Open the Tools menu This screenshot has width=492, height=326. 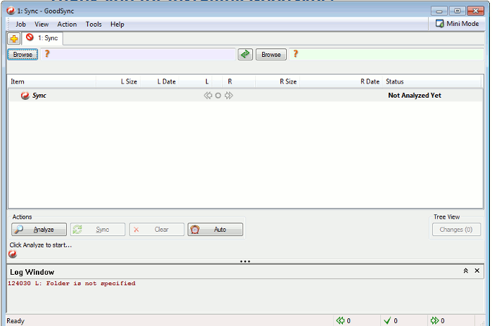tap(93, 24)
